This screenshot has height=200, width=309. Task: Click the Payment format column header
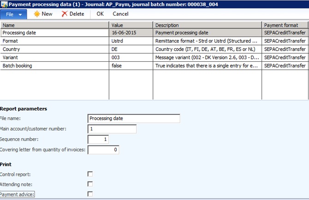point(285,25)
